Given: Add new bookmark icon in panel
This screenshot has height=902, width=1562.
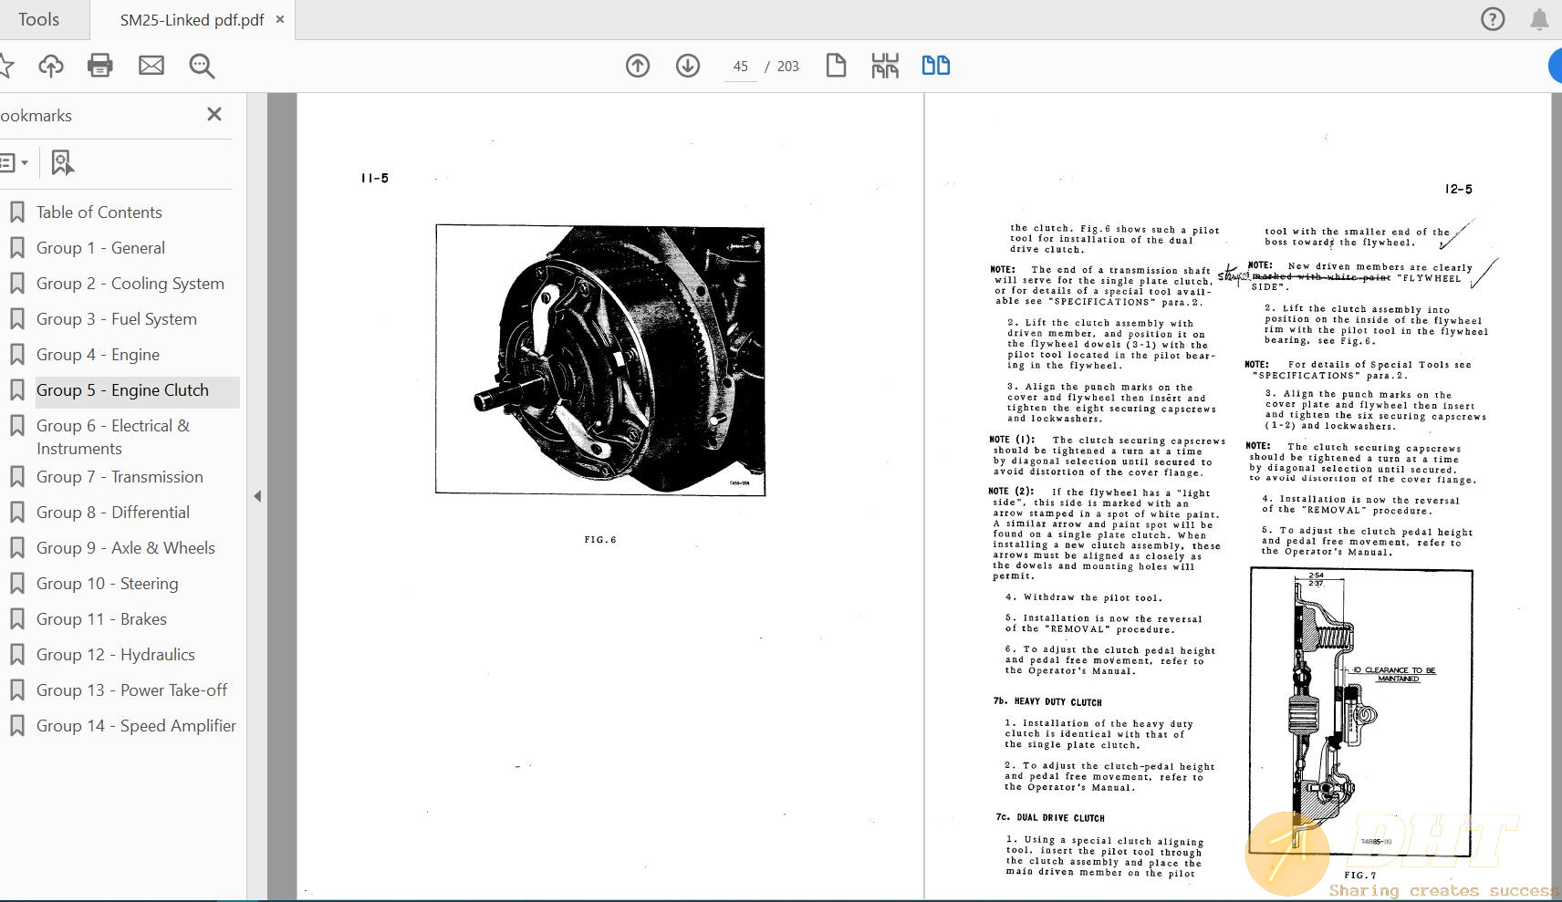Looking at the screenshot, I should coord(61,163).
